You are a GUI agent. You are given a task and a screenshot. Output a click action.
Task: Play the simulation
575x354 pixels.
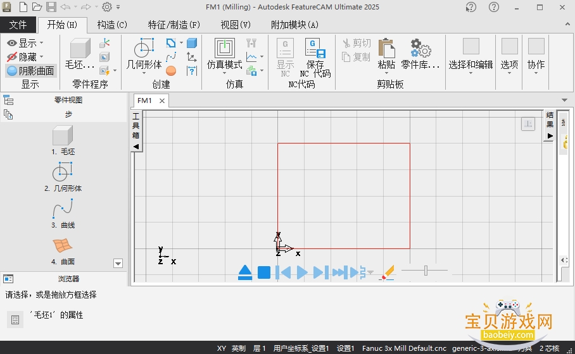302,272
